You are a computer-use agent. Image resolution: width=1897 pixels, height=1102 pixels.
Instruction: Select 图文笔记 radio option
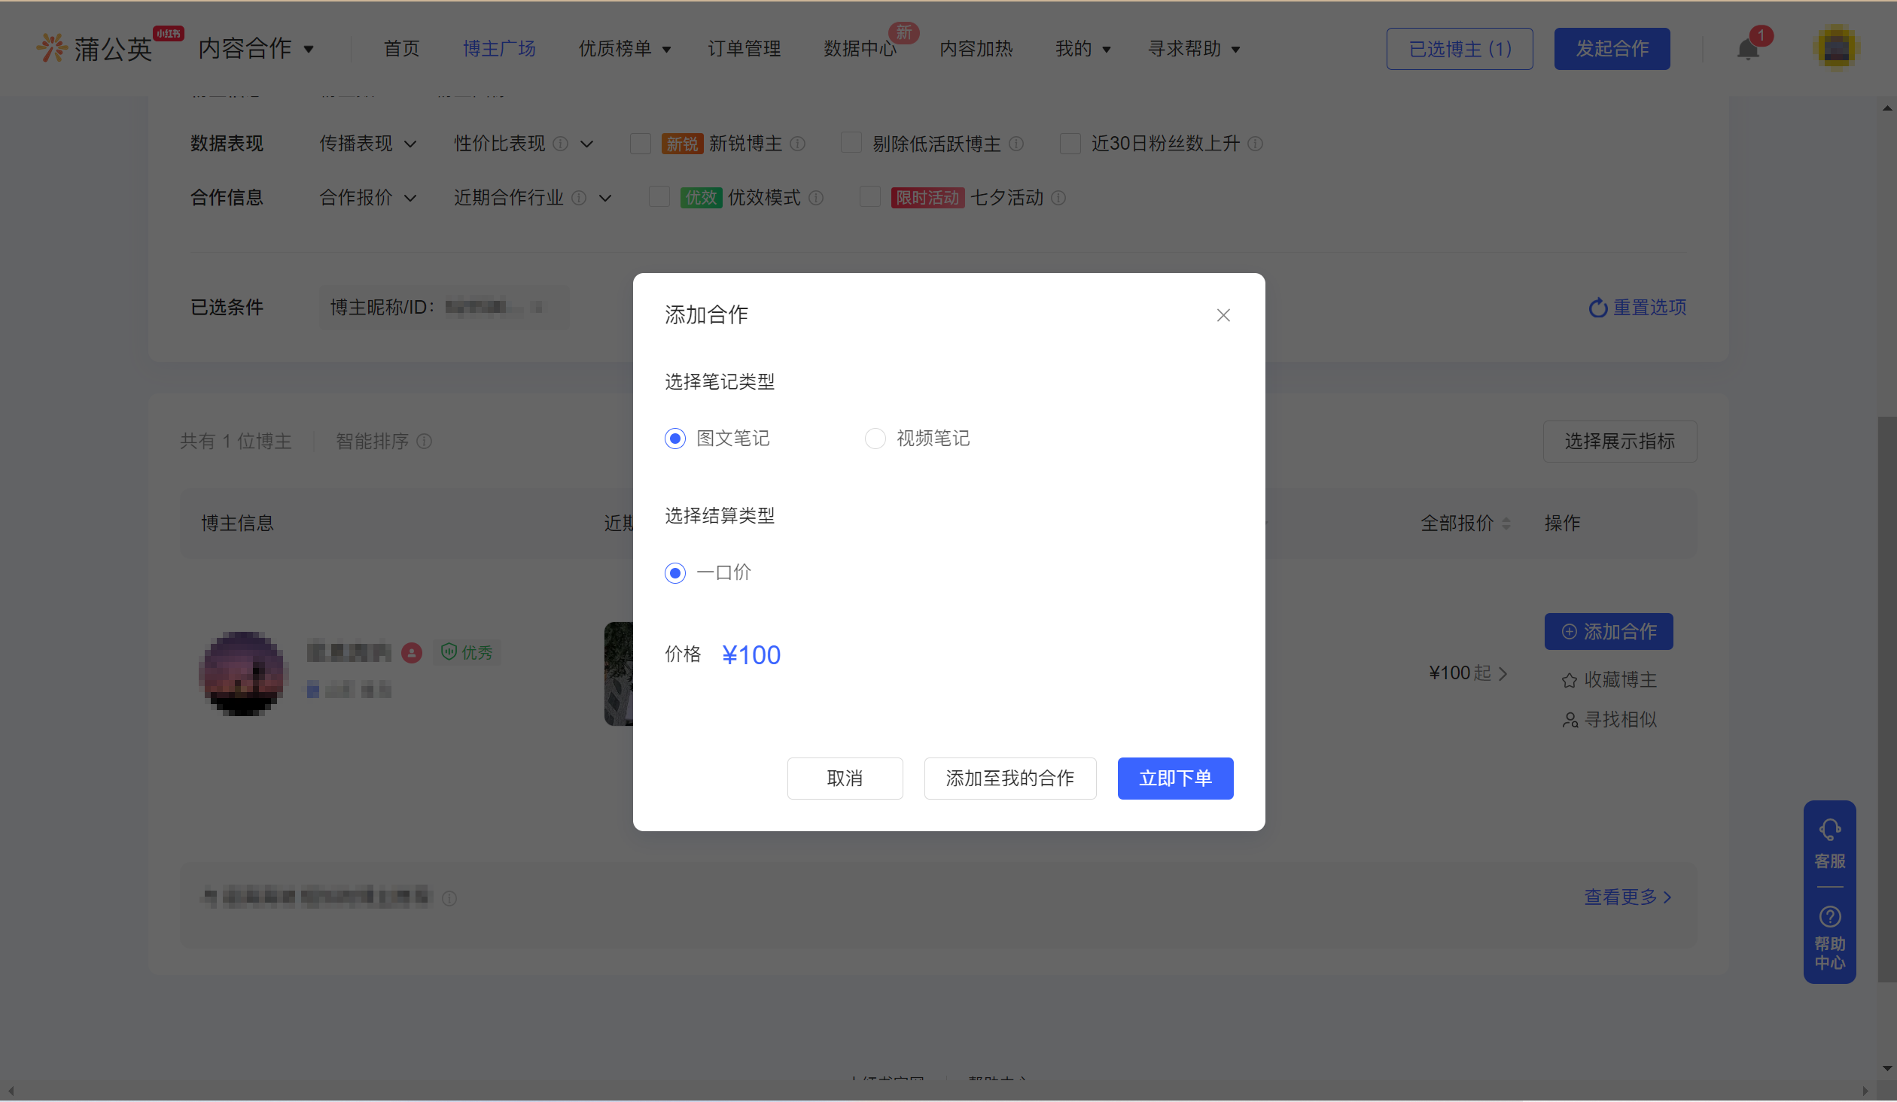pyautogui.click(x=675, y=439)
